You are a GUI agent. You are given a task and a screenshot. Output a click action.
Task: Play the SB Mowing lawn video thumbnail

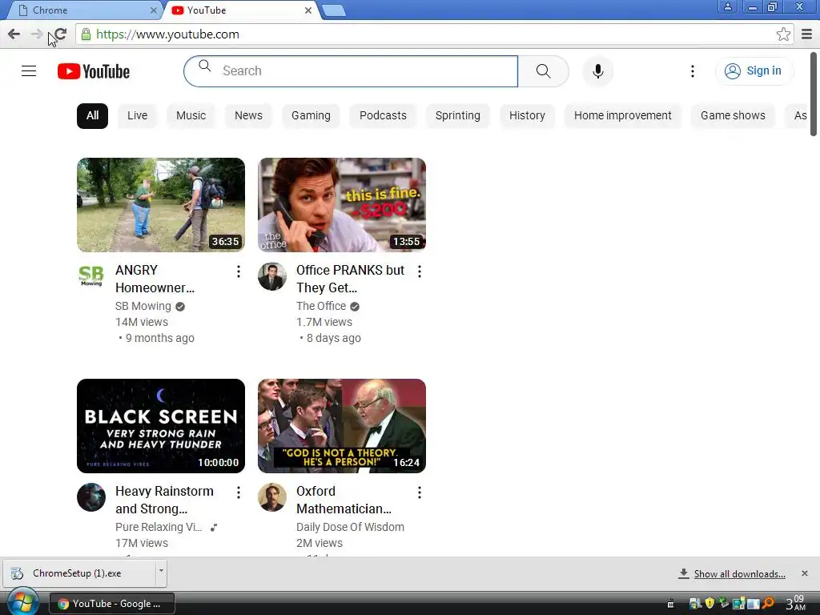point(160,205)
